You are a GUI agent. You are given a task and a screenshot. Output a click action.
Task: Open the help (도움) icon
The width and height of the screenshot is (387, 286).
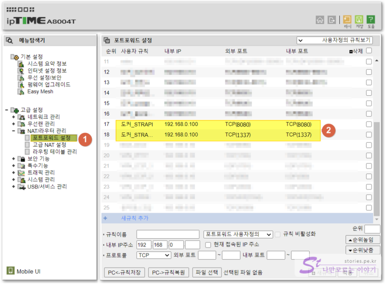point(371,19)
